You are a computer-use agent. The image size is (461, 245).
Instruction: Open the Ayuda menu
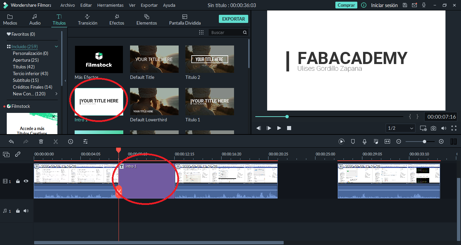[x=169, y=5]
